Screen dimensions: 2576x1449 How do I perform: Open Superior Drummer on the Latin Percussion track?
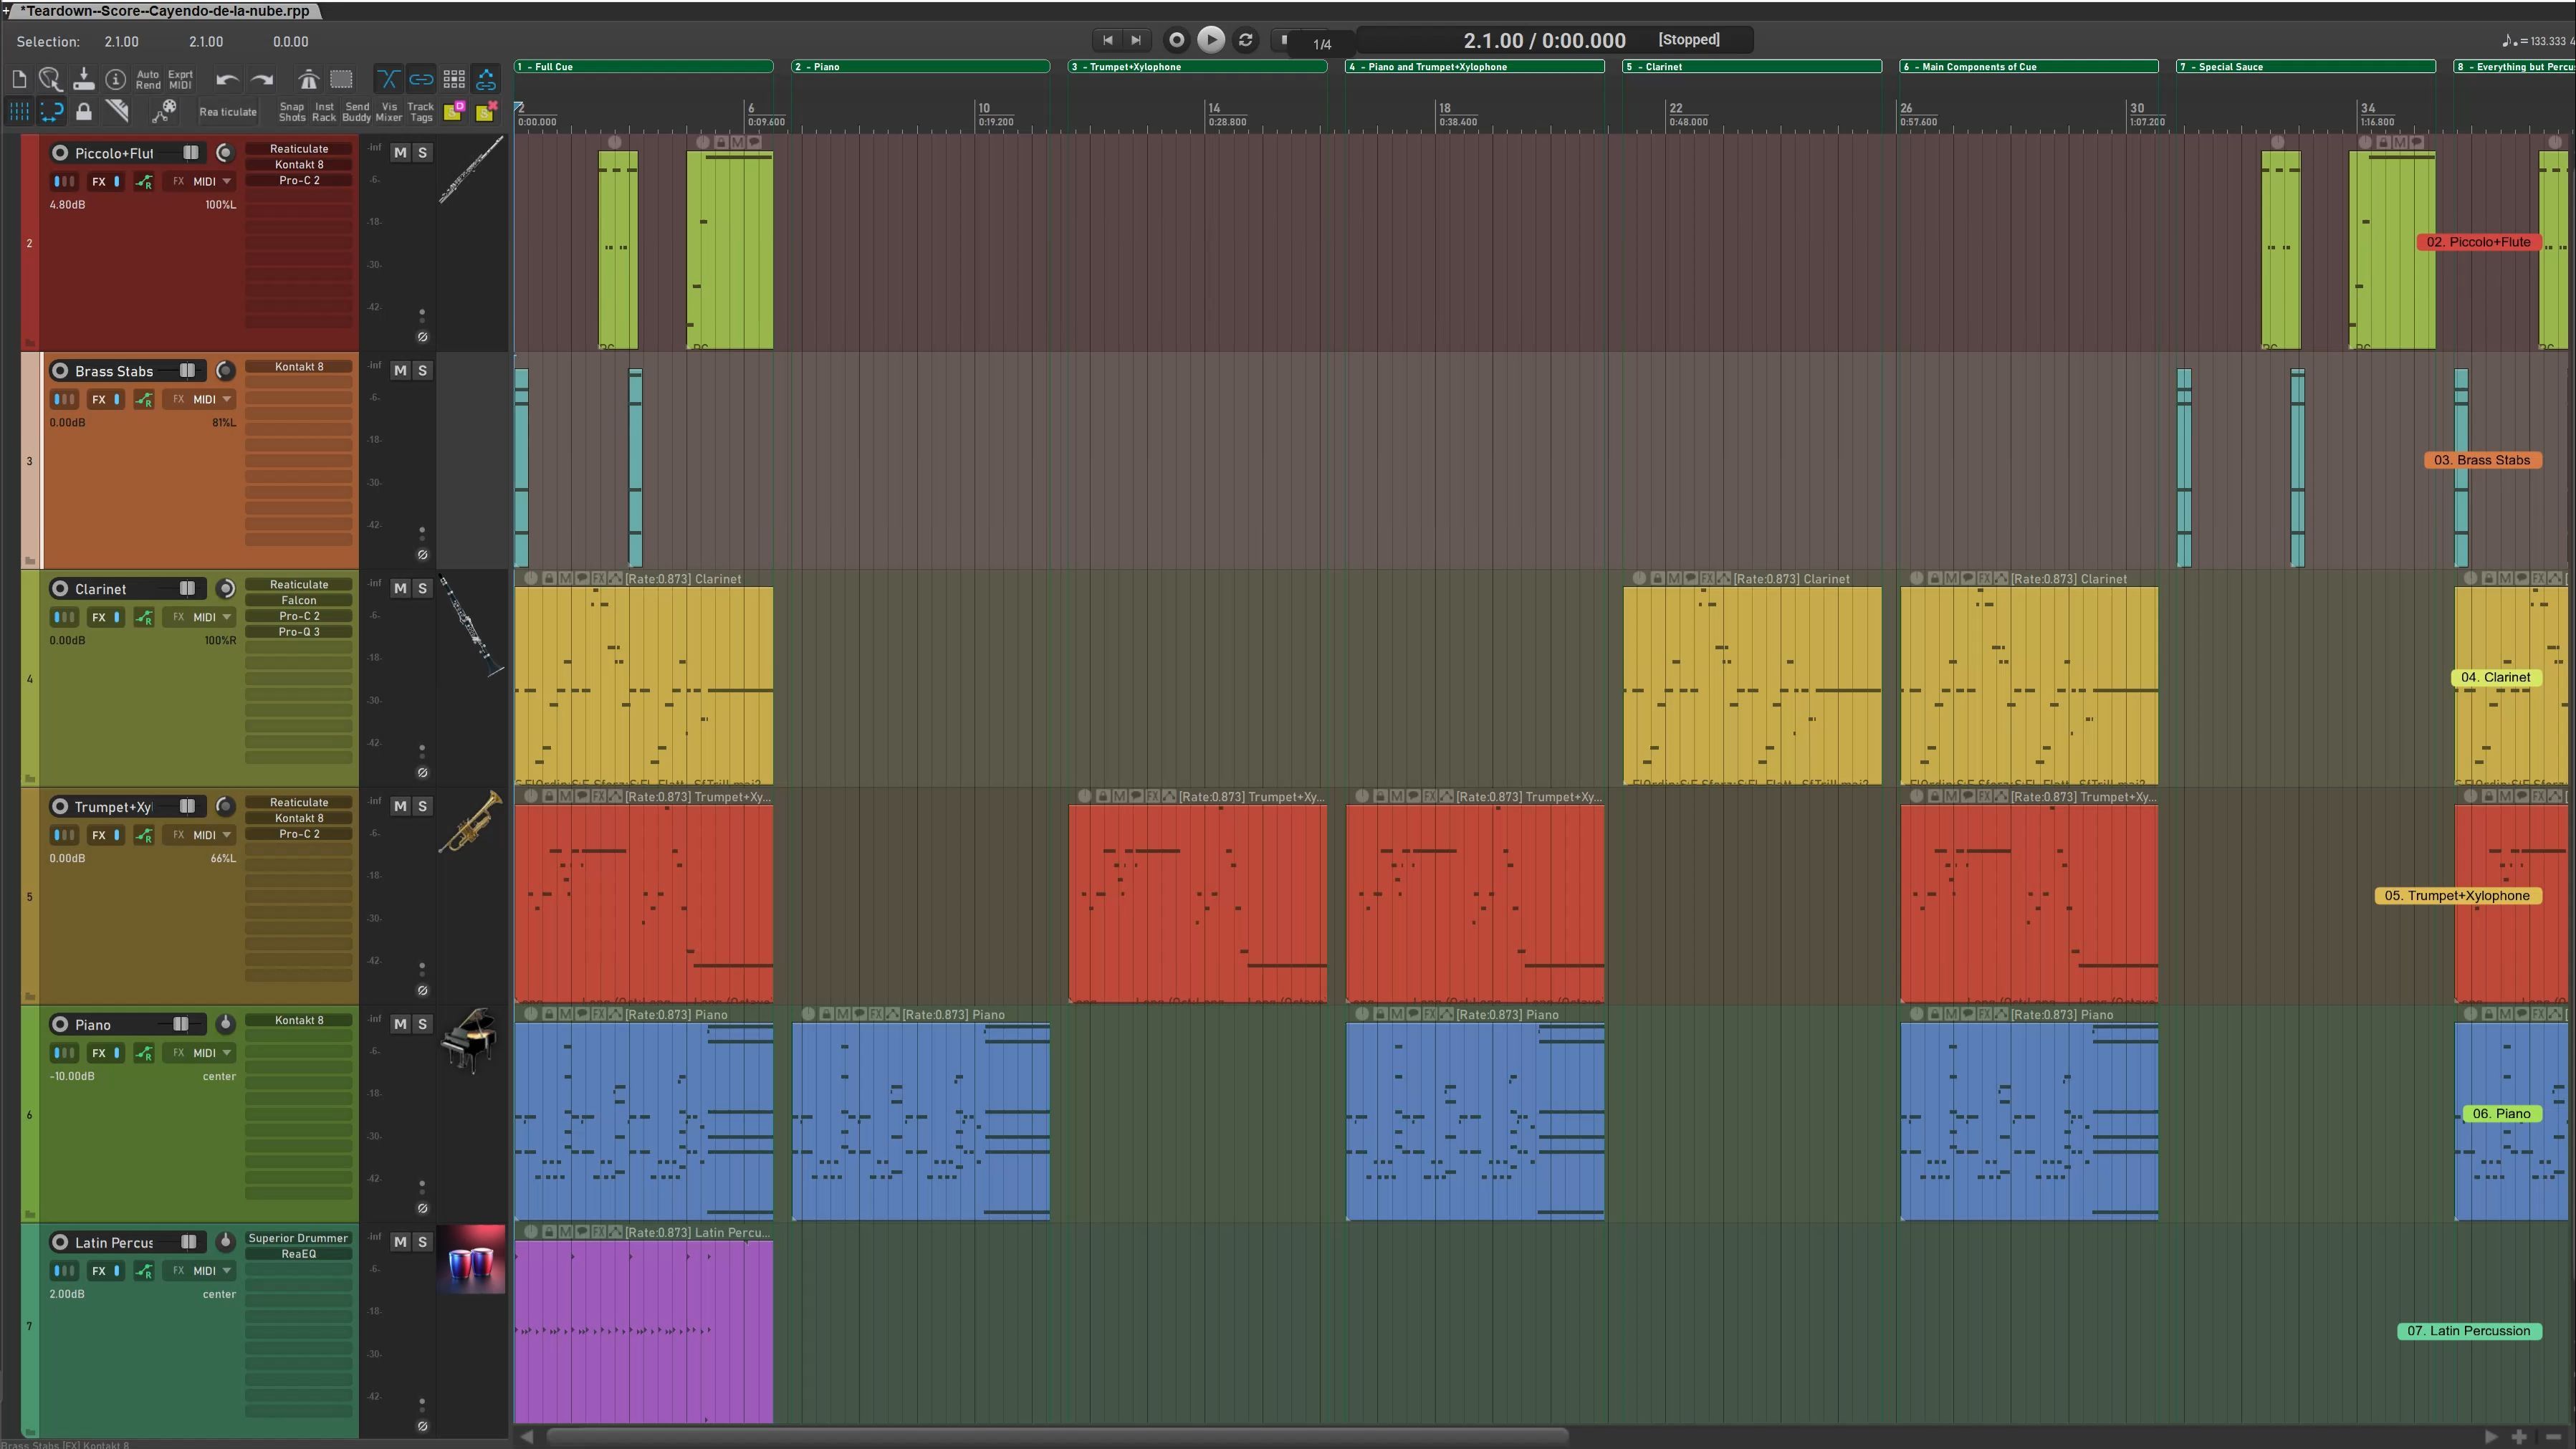[x=299, y=1238]
